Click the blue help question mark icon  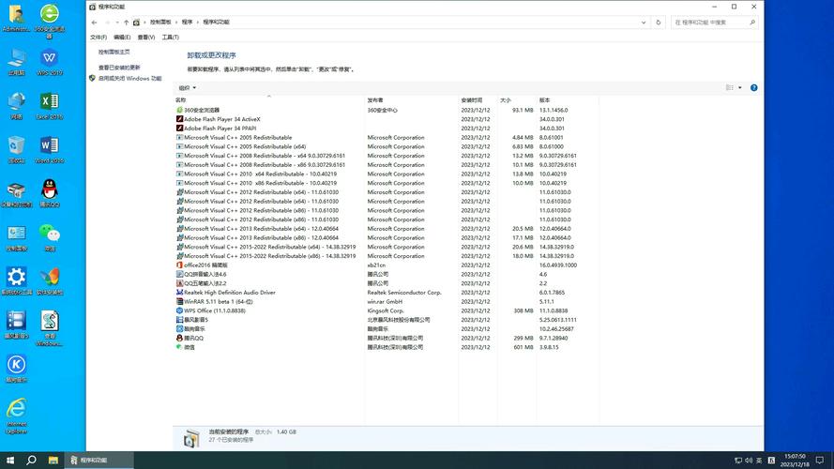753,88
